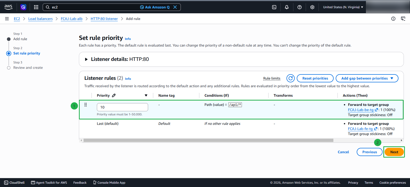This screenshot has width=410, height=187.
Task: Open FCAJ-Lab-alb breadcrumb link
Action: (72, 19)
